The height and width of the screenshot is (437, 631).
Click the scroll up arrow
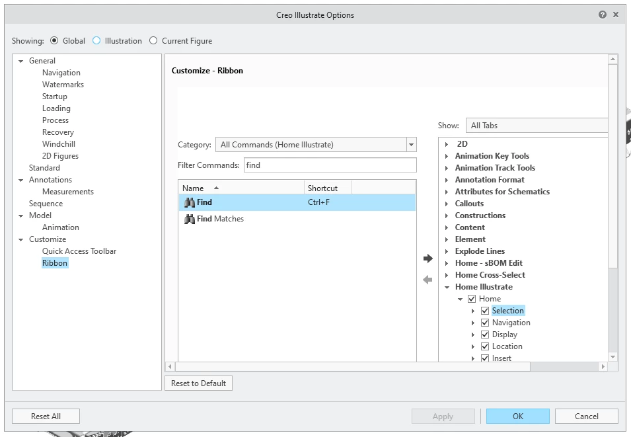pyautogui.click(x=612, y=60)
